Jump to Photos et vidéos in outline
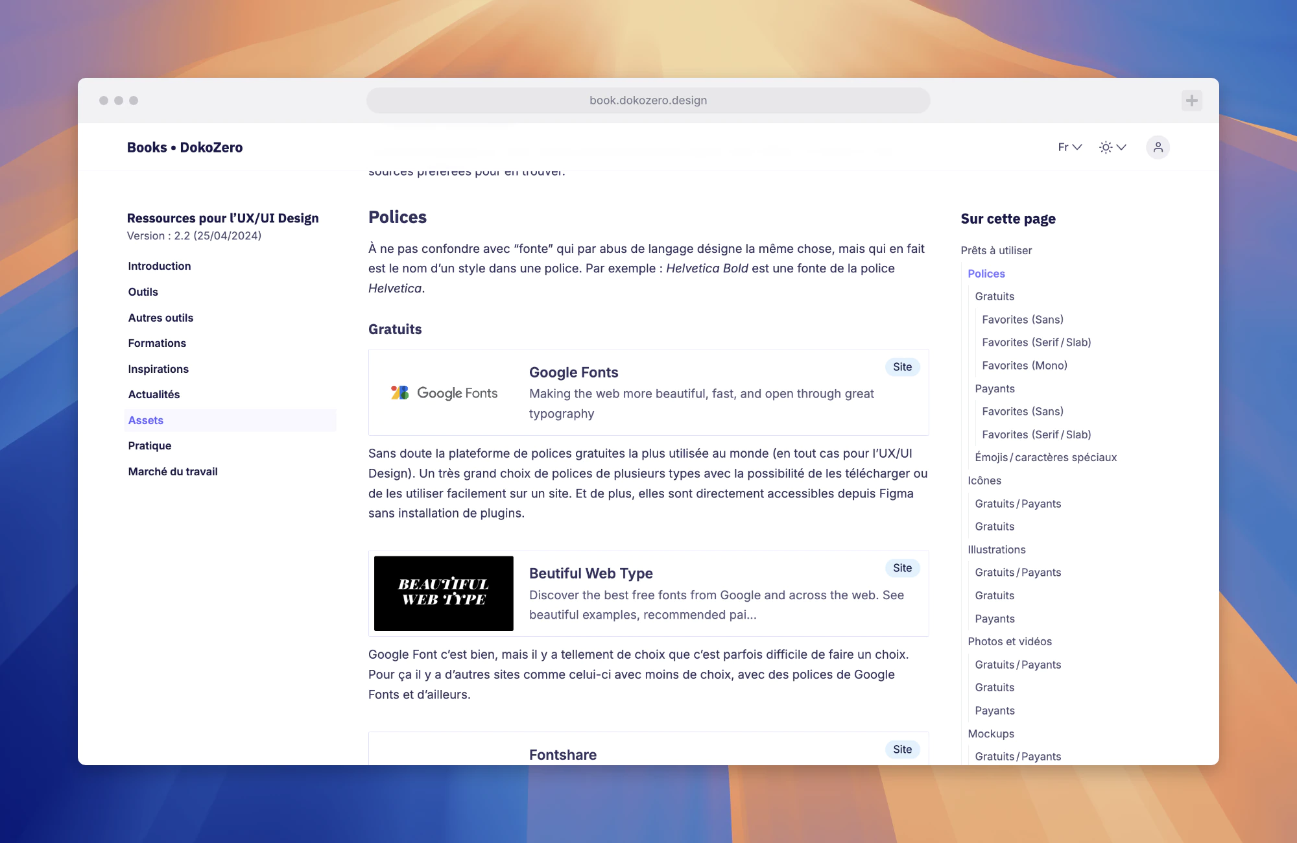1297x843 pixels. [1010, 641]
